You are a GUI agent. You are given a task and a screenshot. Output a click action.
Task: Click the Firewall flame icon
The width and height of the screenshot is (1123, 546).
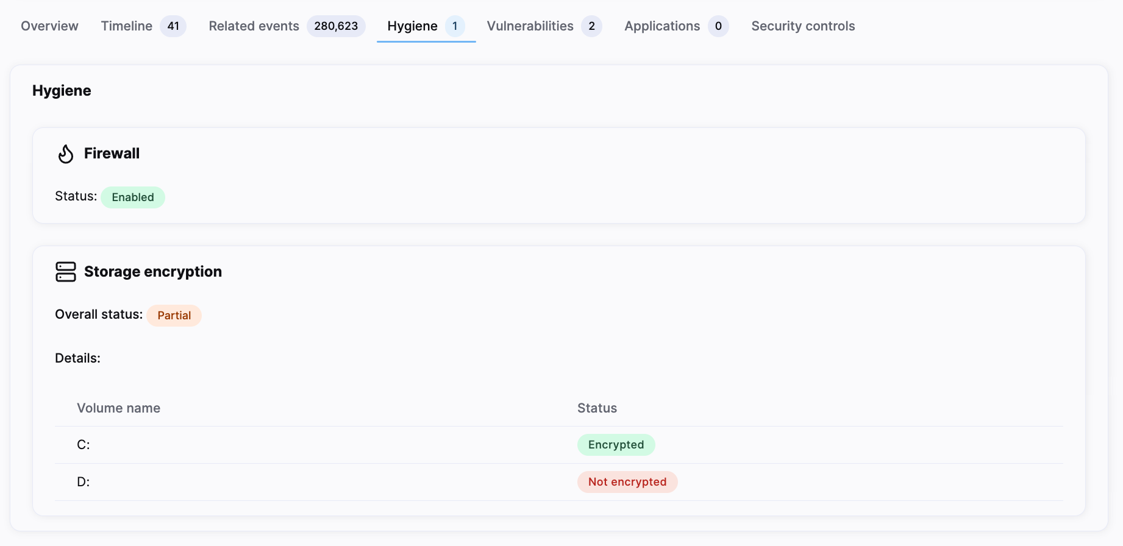click(x=66, y=154)
